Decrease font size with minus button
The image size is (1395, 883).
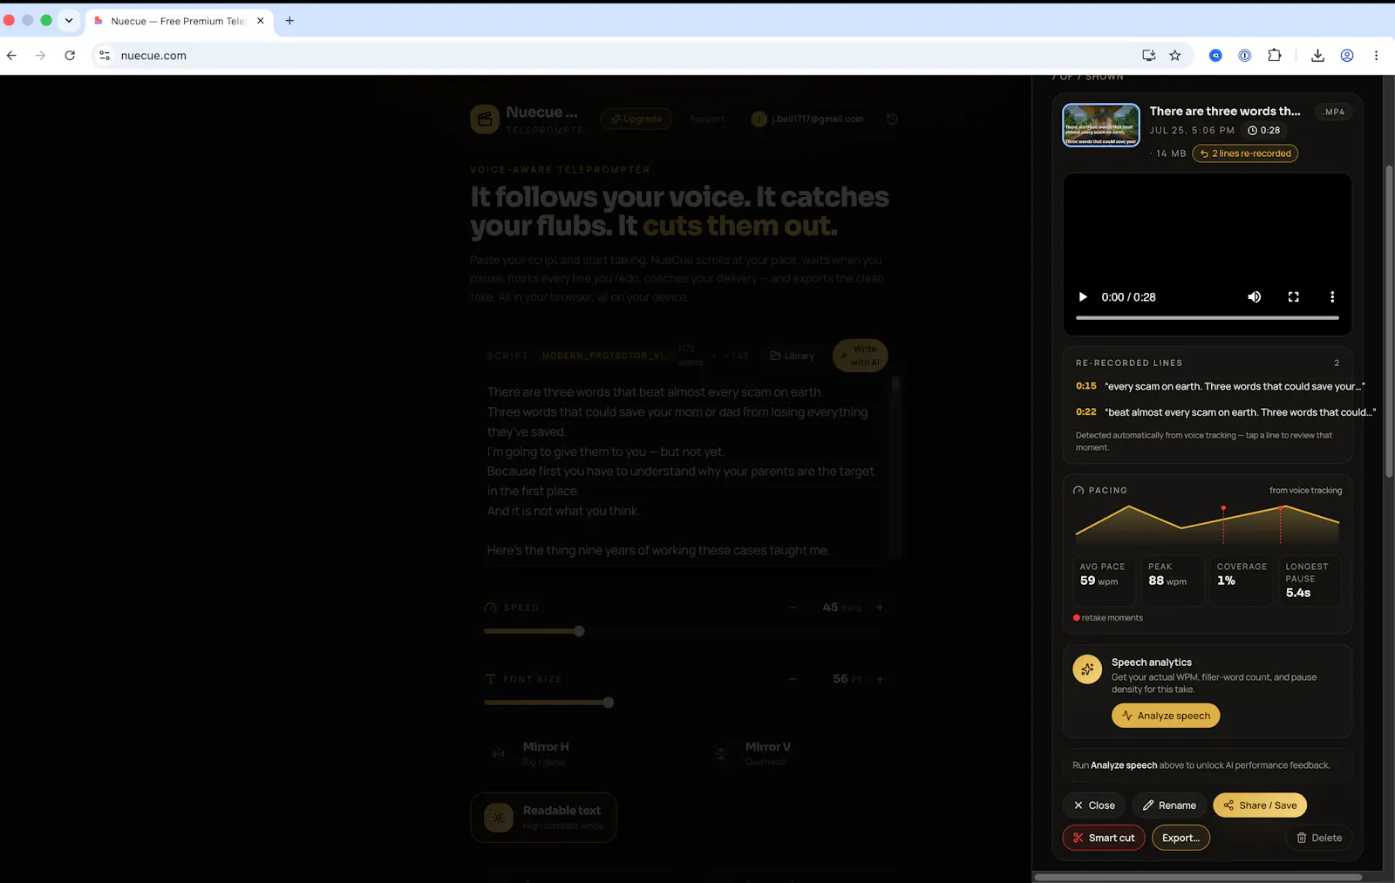[793, 679]
